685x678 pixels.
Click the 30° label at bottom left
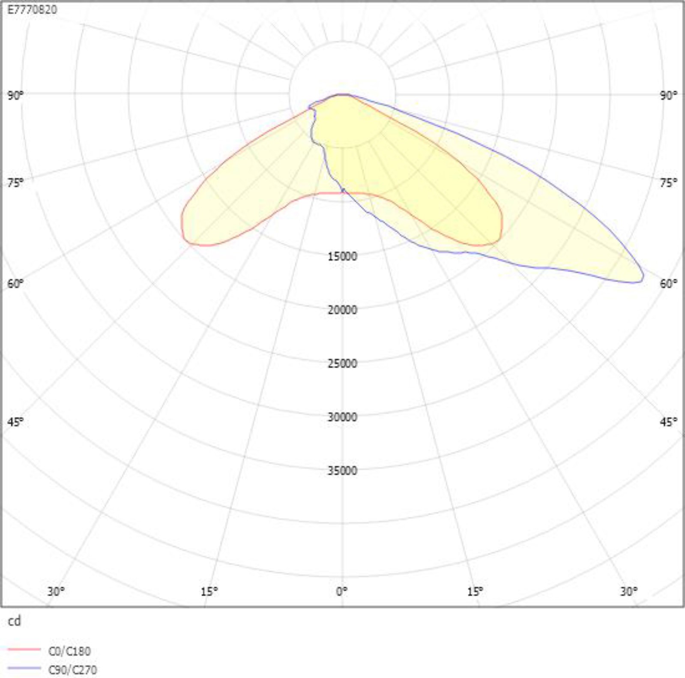click(x=56, y=591)
